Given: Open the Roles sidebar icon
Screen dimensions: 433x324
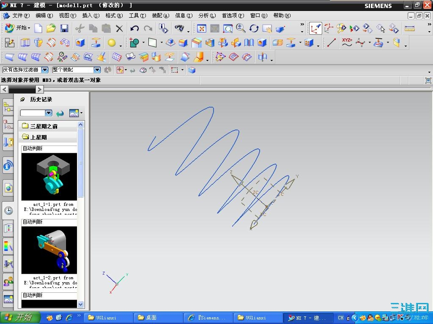Looking at the screenshot, I should (8, 281).
